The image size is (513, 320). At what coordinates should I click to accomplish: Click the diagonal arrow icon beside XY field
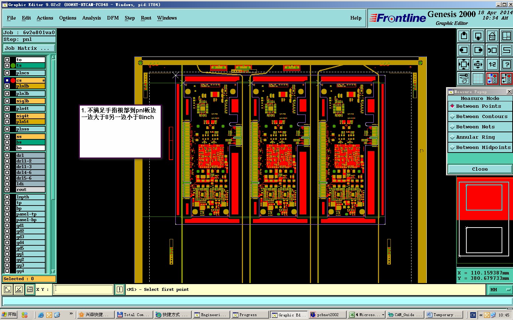click(7, 289)
